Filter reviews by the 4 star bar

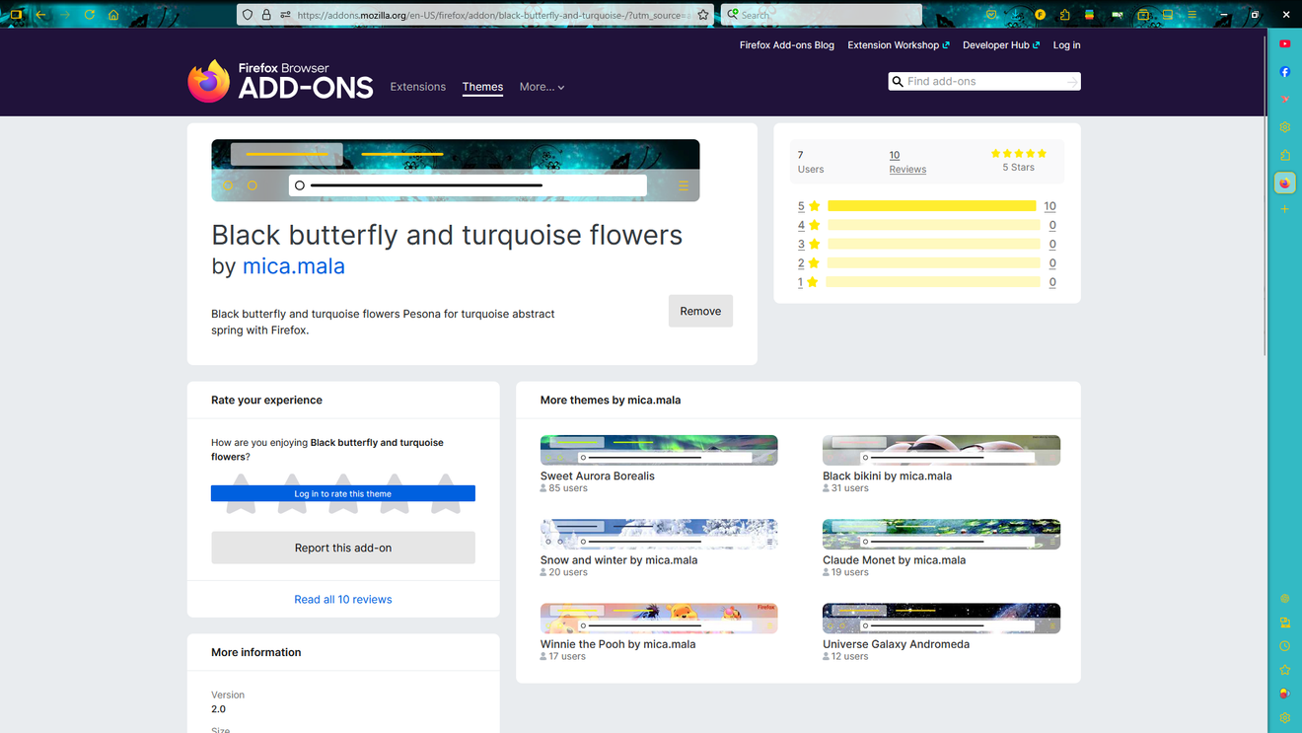click(x=933, y=225)
